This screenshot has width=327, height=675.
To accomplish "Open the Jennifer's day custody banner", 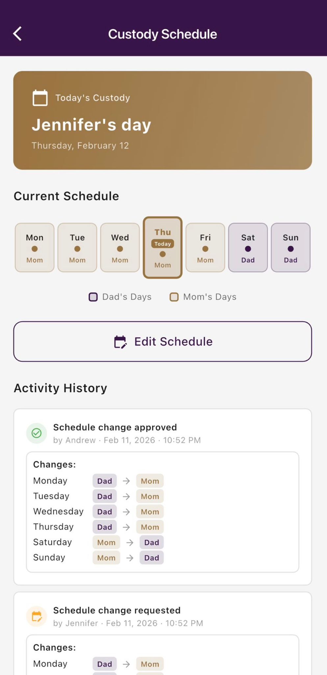I will click(x=163, y=120).
